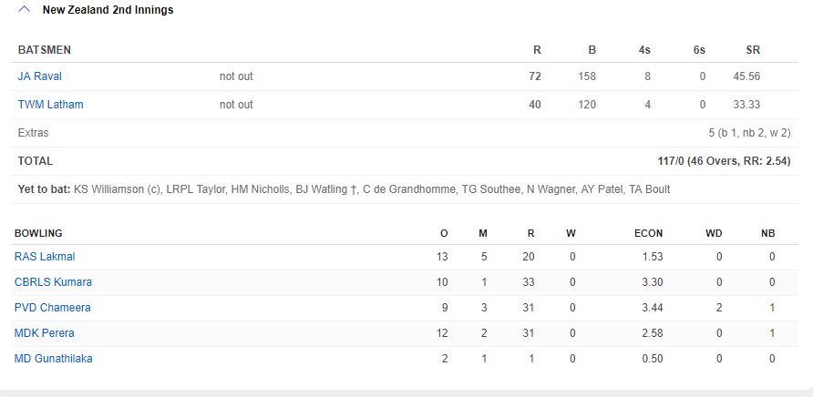This screenshot has height=397, width=813.
Task: Select the SR column header
Action: 753,50
